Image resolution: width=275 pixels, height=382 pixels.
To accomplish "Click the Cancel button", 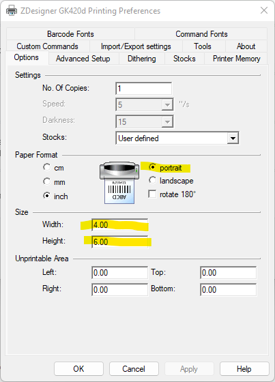I will (134, 368).
